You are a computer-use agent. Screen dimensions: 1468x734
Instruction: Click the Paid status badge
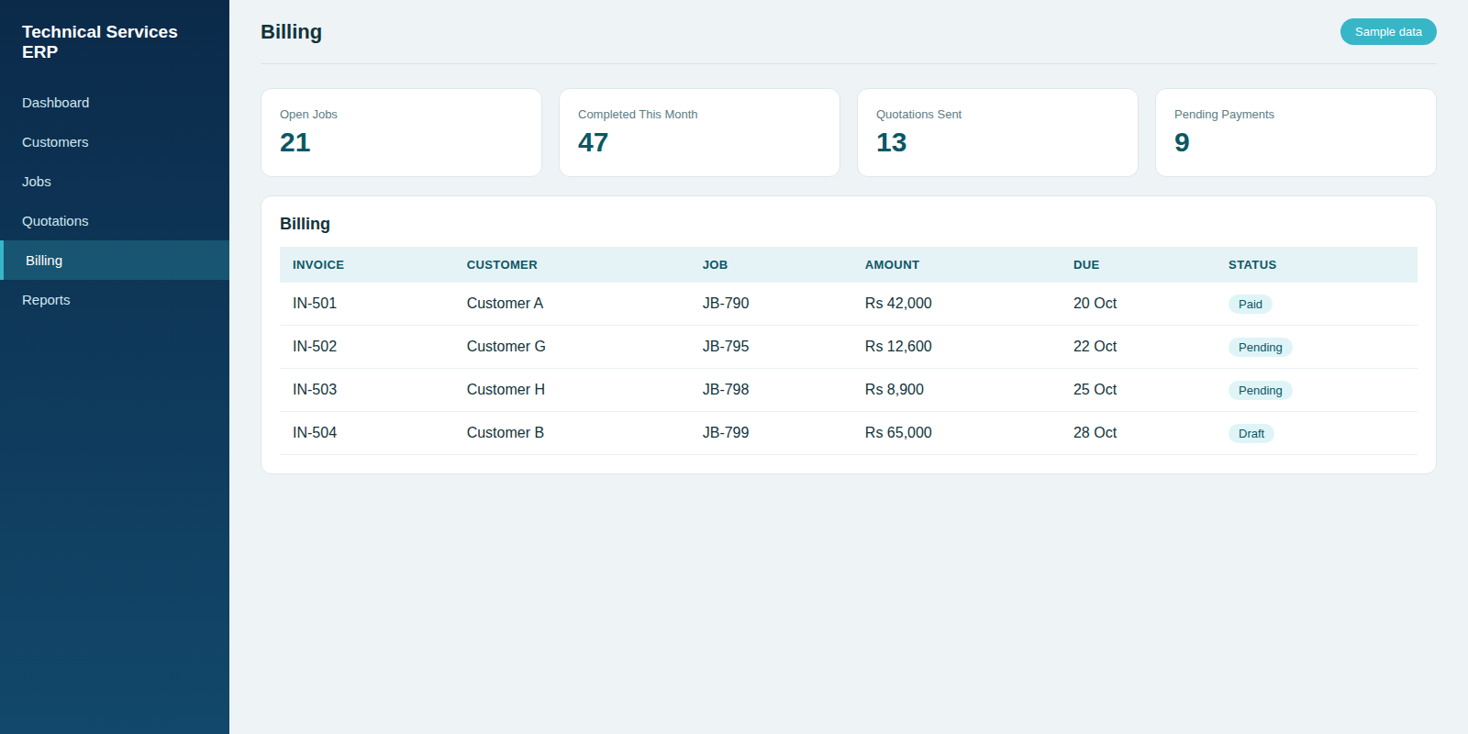click(1250, 305)
